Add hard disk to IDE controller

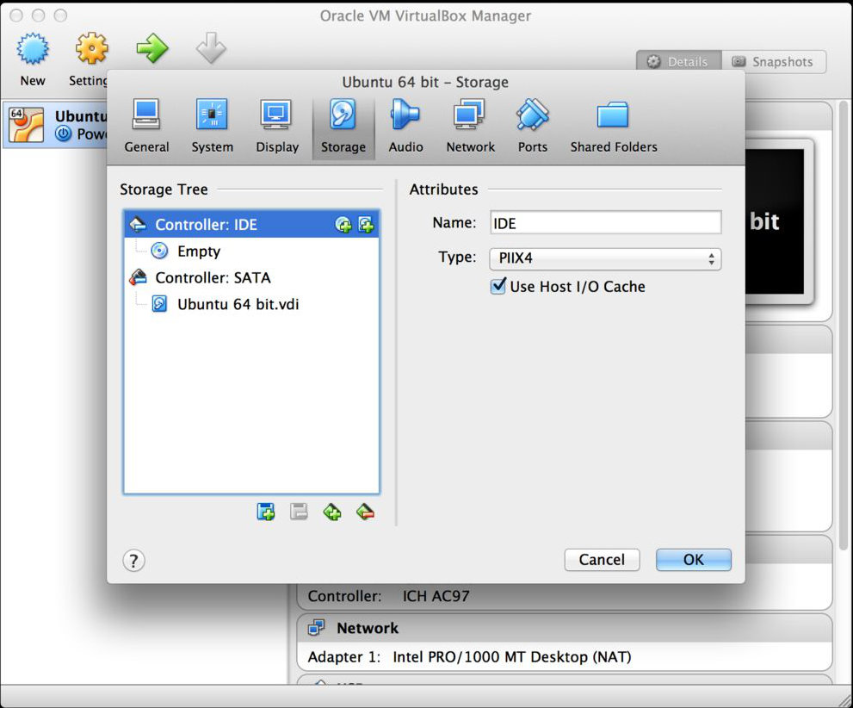(x=366, y=225)
